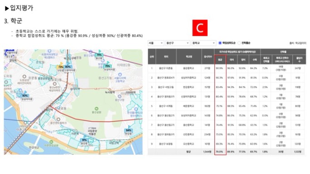Click the 용산구 서빙고동 location cell

click(x=166, y=87)
